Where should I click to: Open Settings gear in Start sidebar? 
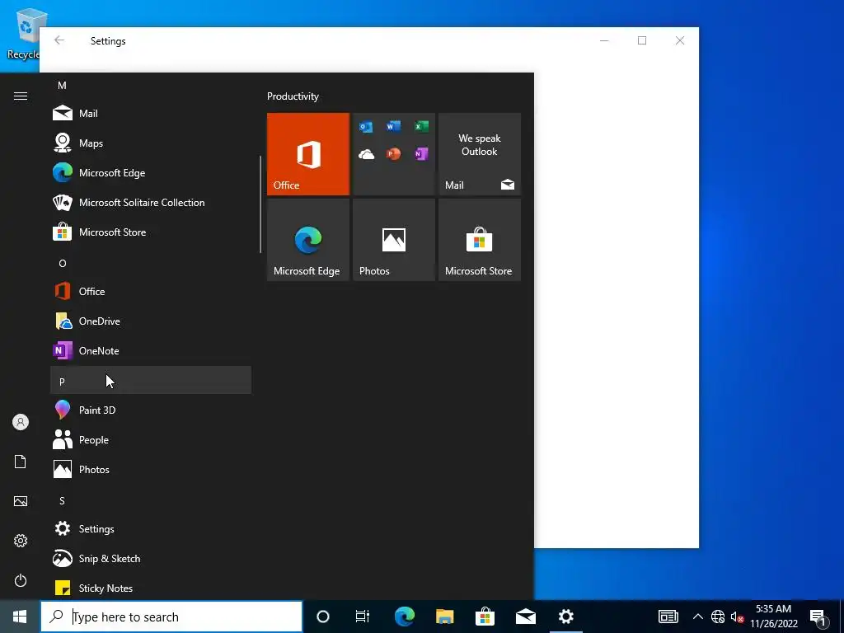(x=21, y=541)
